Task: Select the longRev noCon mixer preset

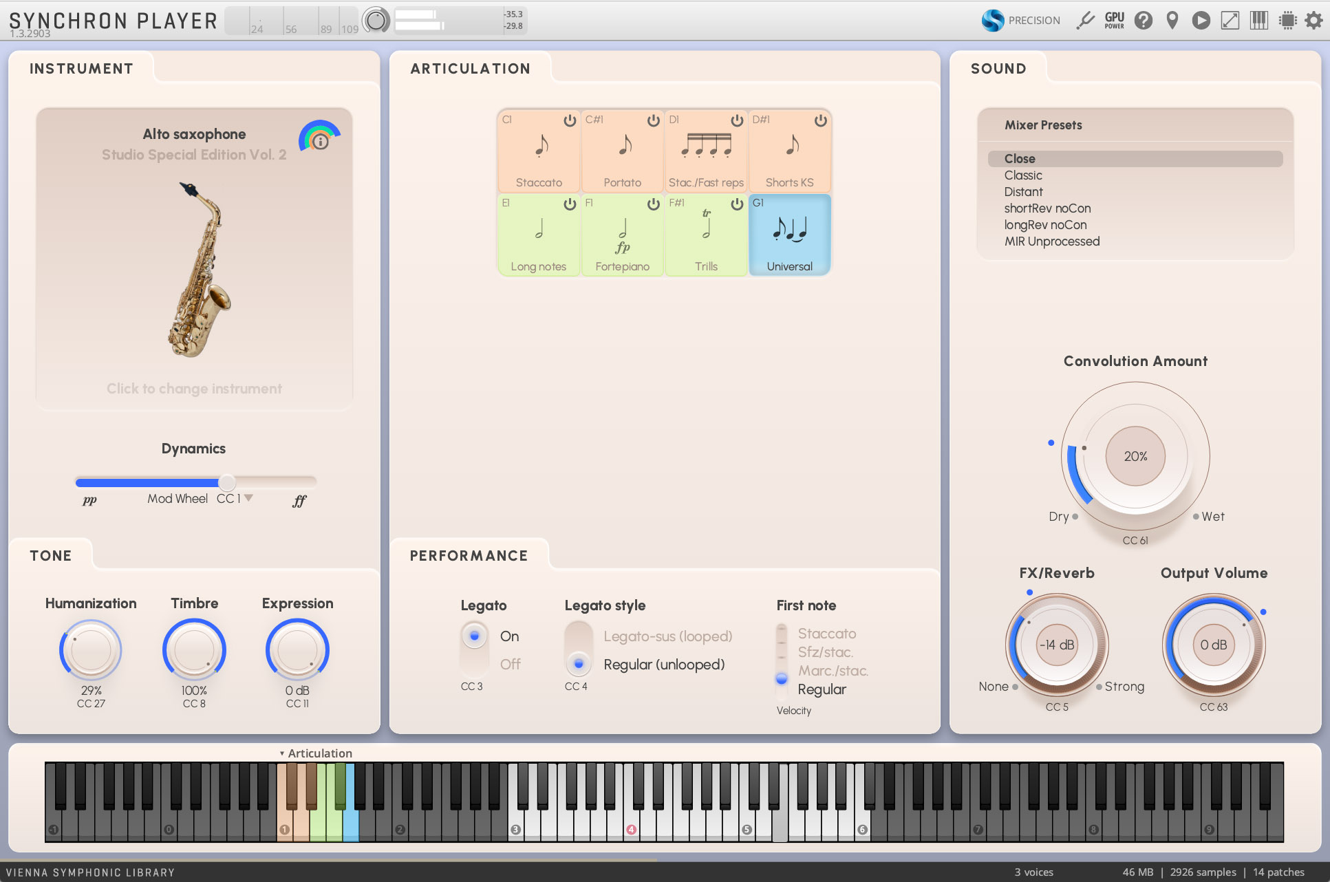Action: point(1045,225)
